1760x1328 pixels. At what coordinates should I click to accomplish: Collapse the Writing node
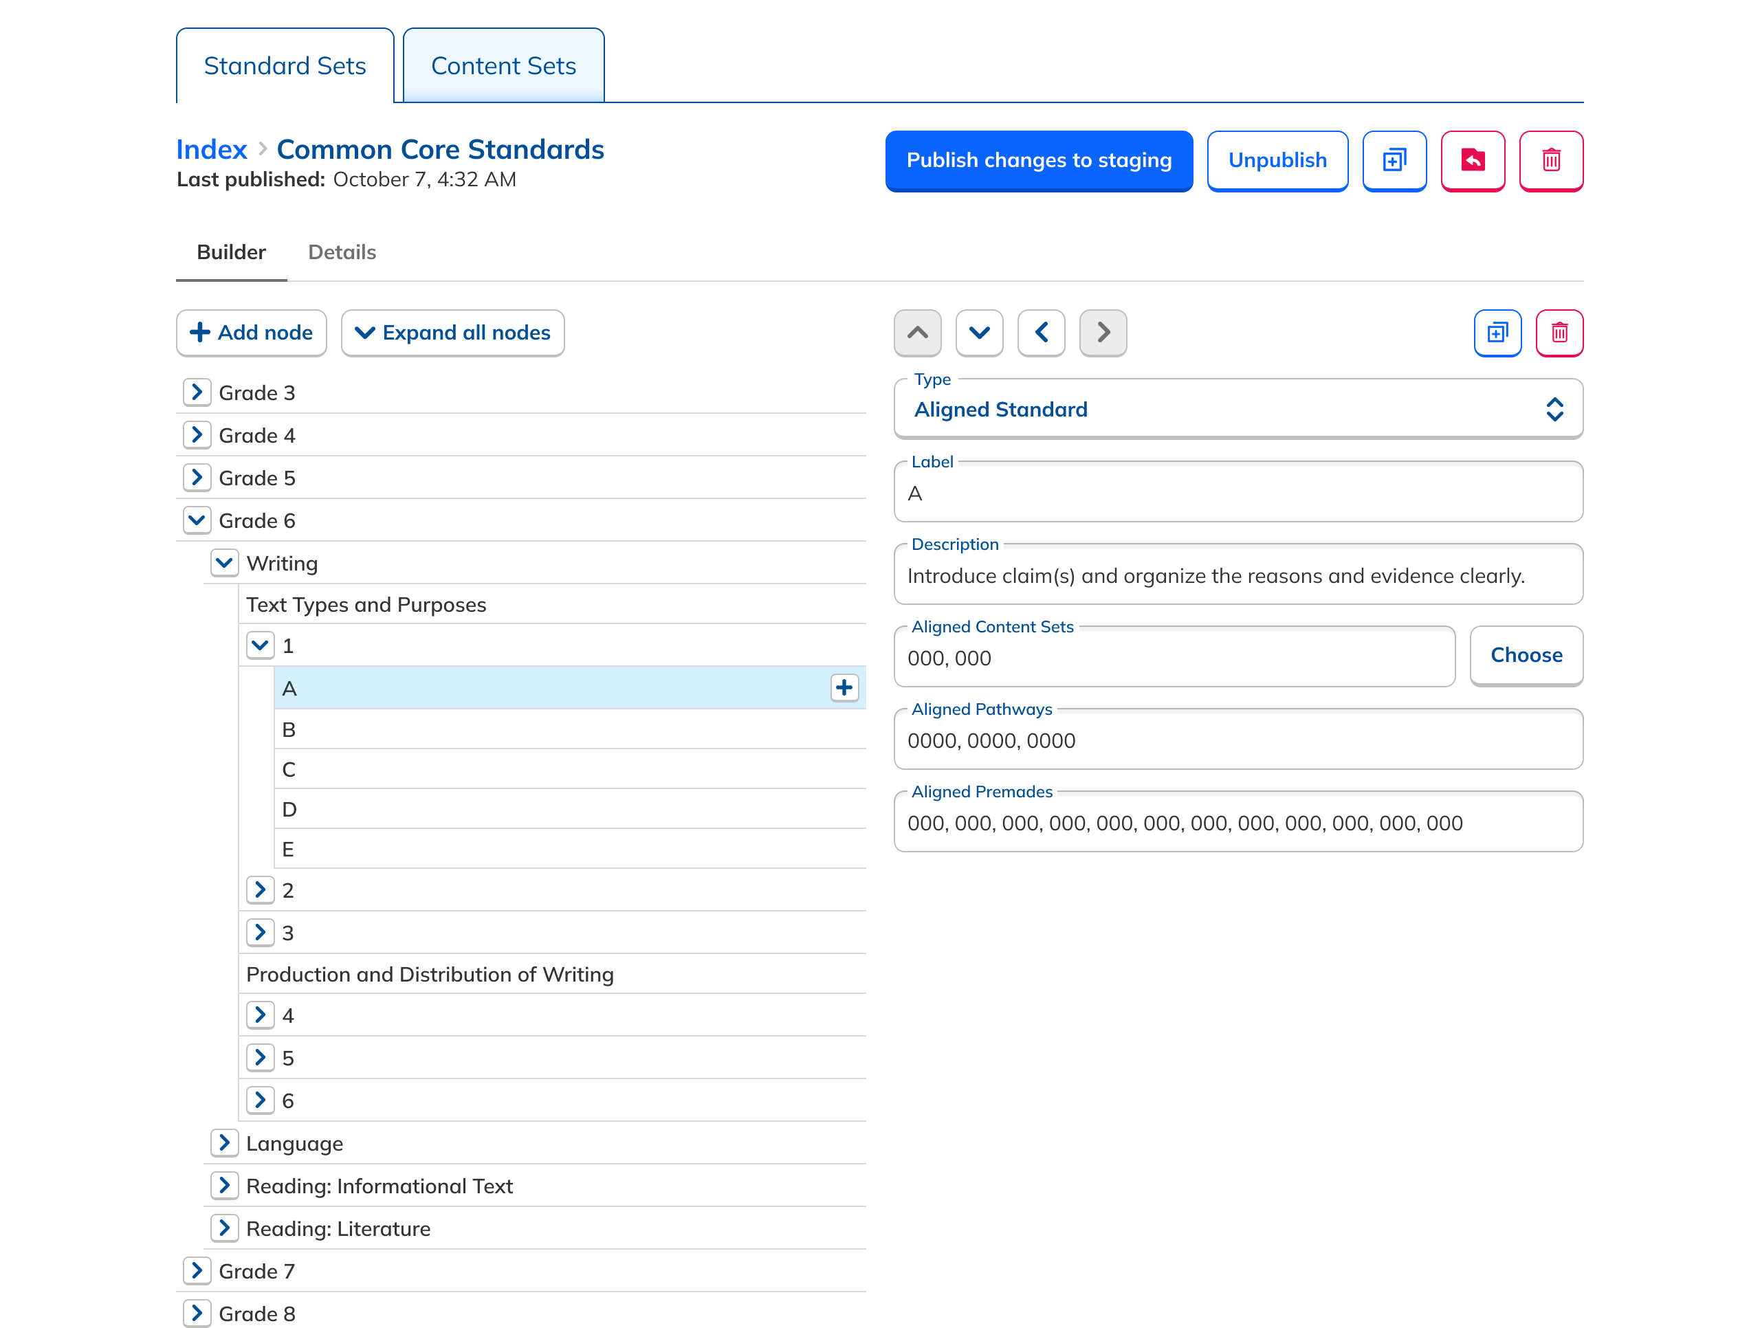pos(224,562)
